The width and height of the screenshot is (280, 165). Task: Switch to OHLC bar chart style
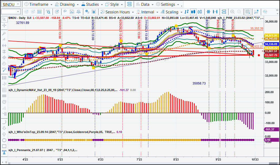[x=186, y=12]
